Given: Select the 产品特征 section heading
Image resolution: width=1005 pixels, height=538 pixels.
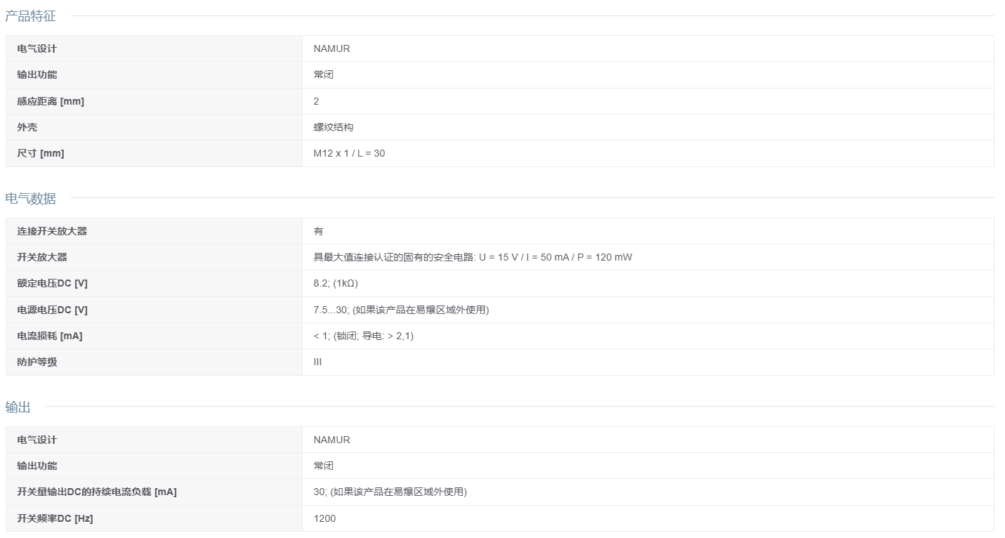Looking at the screenshot, I should [30, 16].
